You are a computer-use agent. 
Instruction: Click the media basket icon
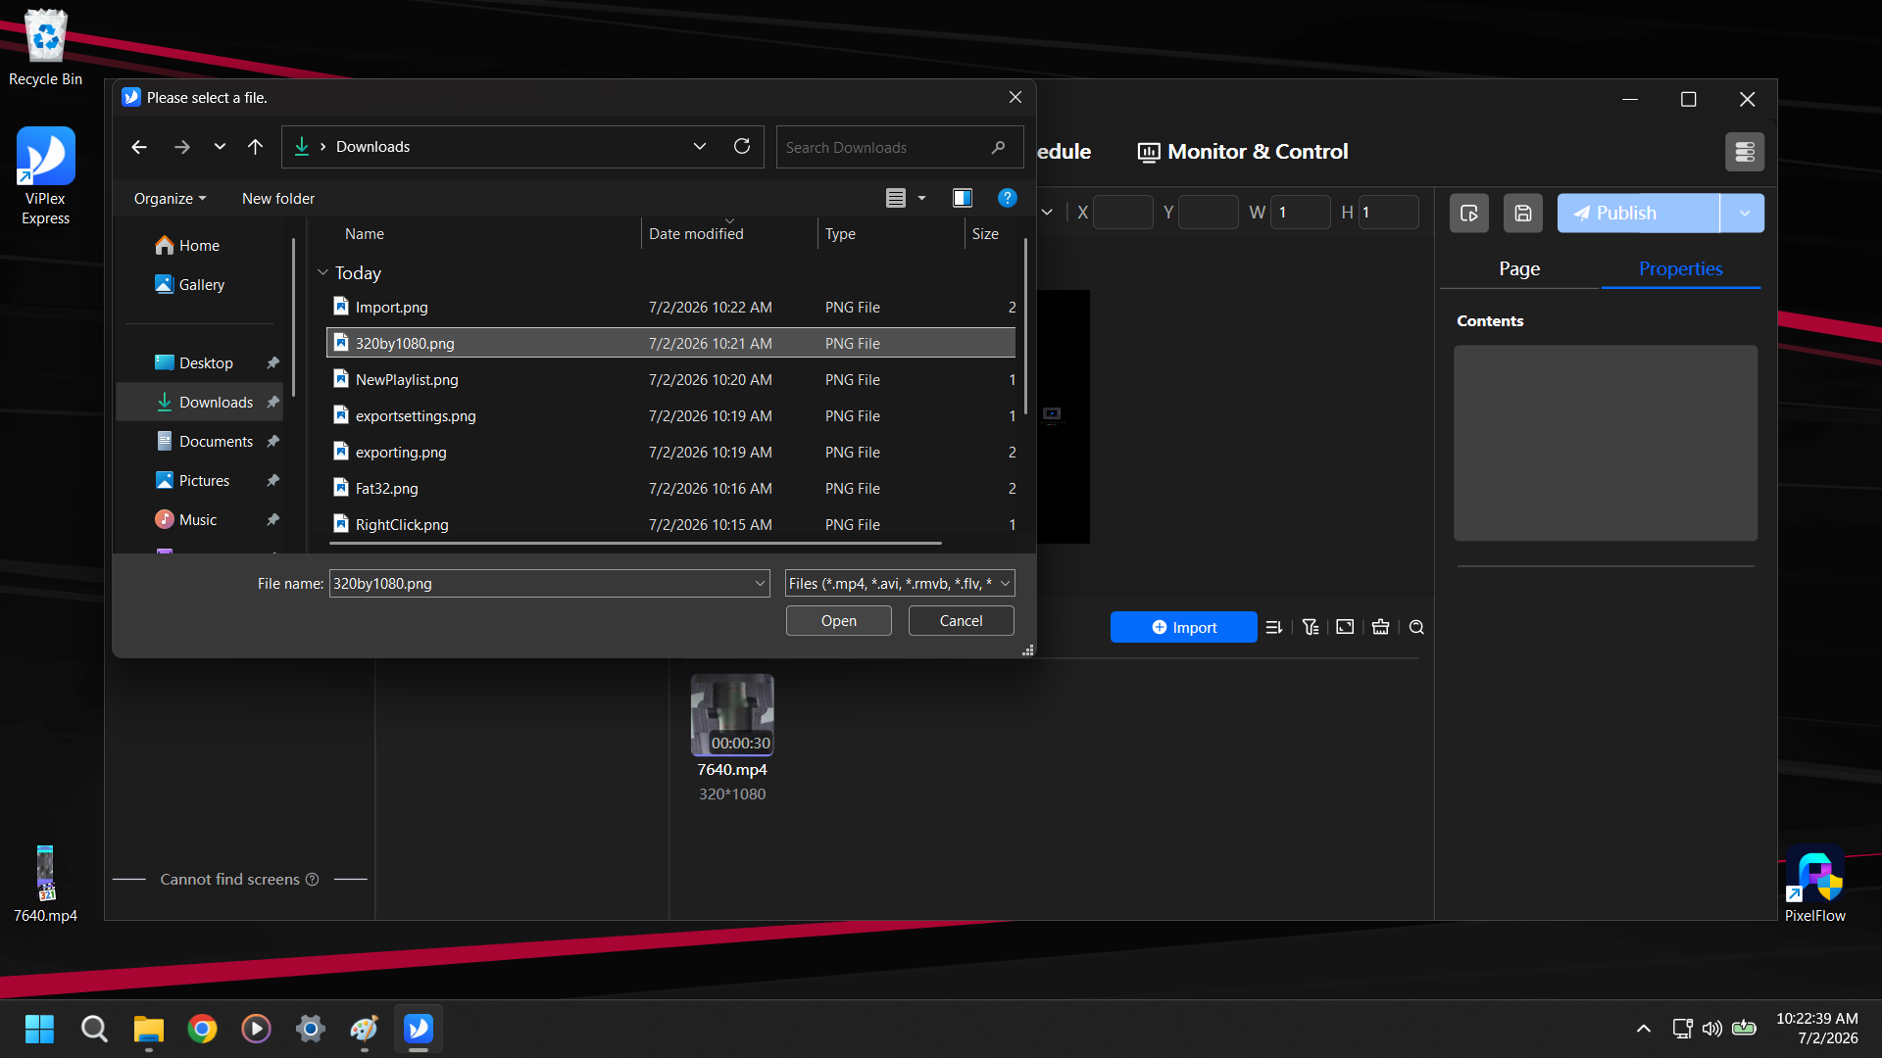pos(1380,627)
